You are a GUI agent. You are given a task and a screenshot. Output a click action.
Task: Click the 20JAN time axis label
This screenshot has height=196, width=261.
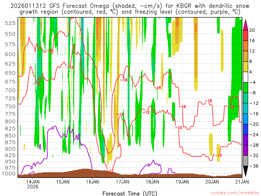[x=212, y=181]
